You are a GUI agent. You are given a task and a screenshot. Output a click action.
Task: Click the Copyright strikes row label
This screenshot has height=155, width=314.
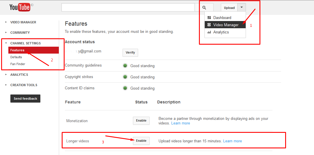pos(79,77)
